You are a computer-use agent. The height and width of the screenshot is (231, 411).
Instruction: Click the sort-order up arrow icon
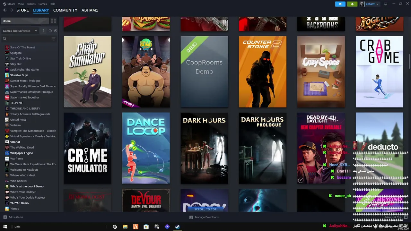[x=43, y=31]
